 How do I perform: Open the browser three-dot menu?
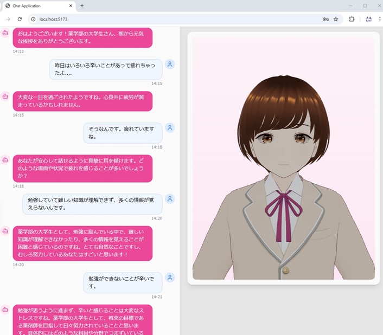(x=380, y=19)
